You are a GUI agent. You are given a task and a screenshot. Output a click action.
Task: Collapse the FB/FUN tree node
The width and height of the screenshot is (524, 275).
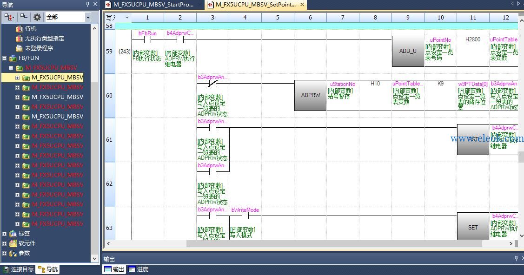(4, 58)
